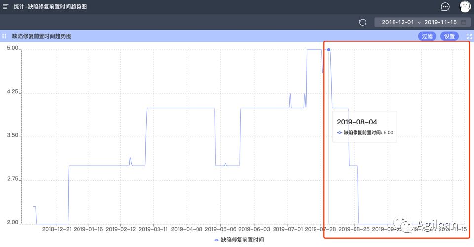Click x-axis label 2019-04-08

pyautogui.click(x=187, y=229)
